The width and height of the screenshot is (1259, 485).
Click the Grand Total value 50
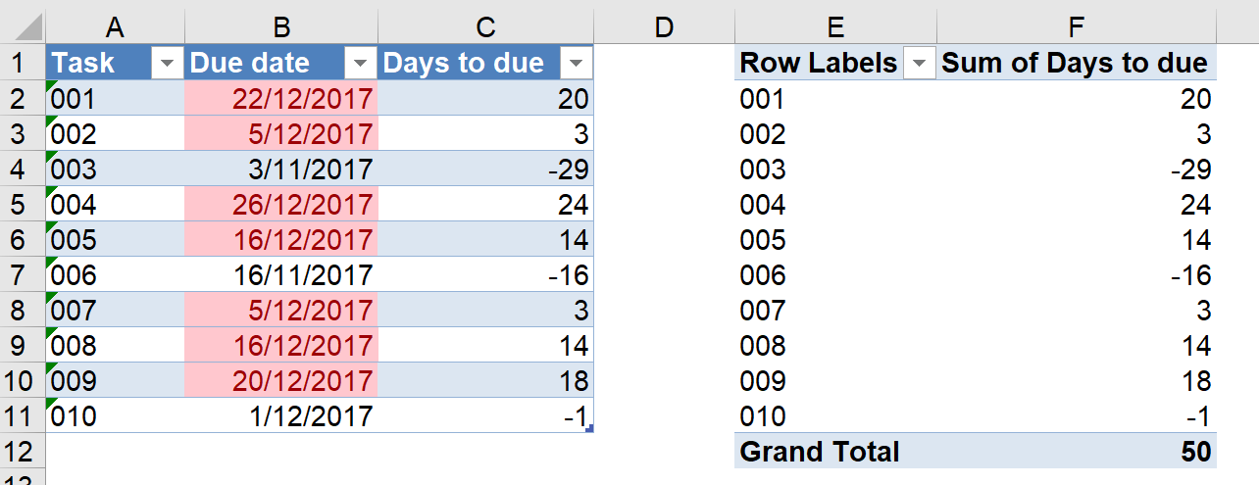(x=1077, y=452)
